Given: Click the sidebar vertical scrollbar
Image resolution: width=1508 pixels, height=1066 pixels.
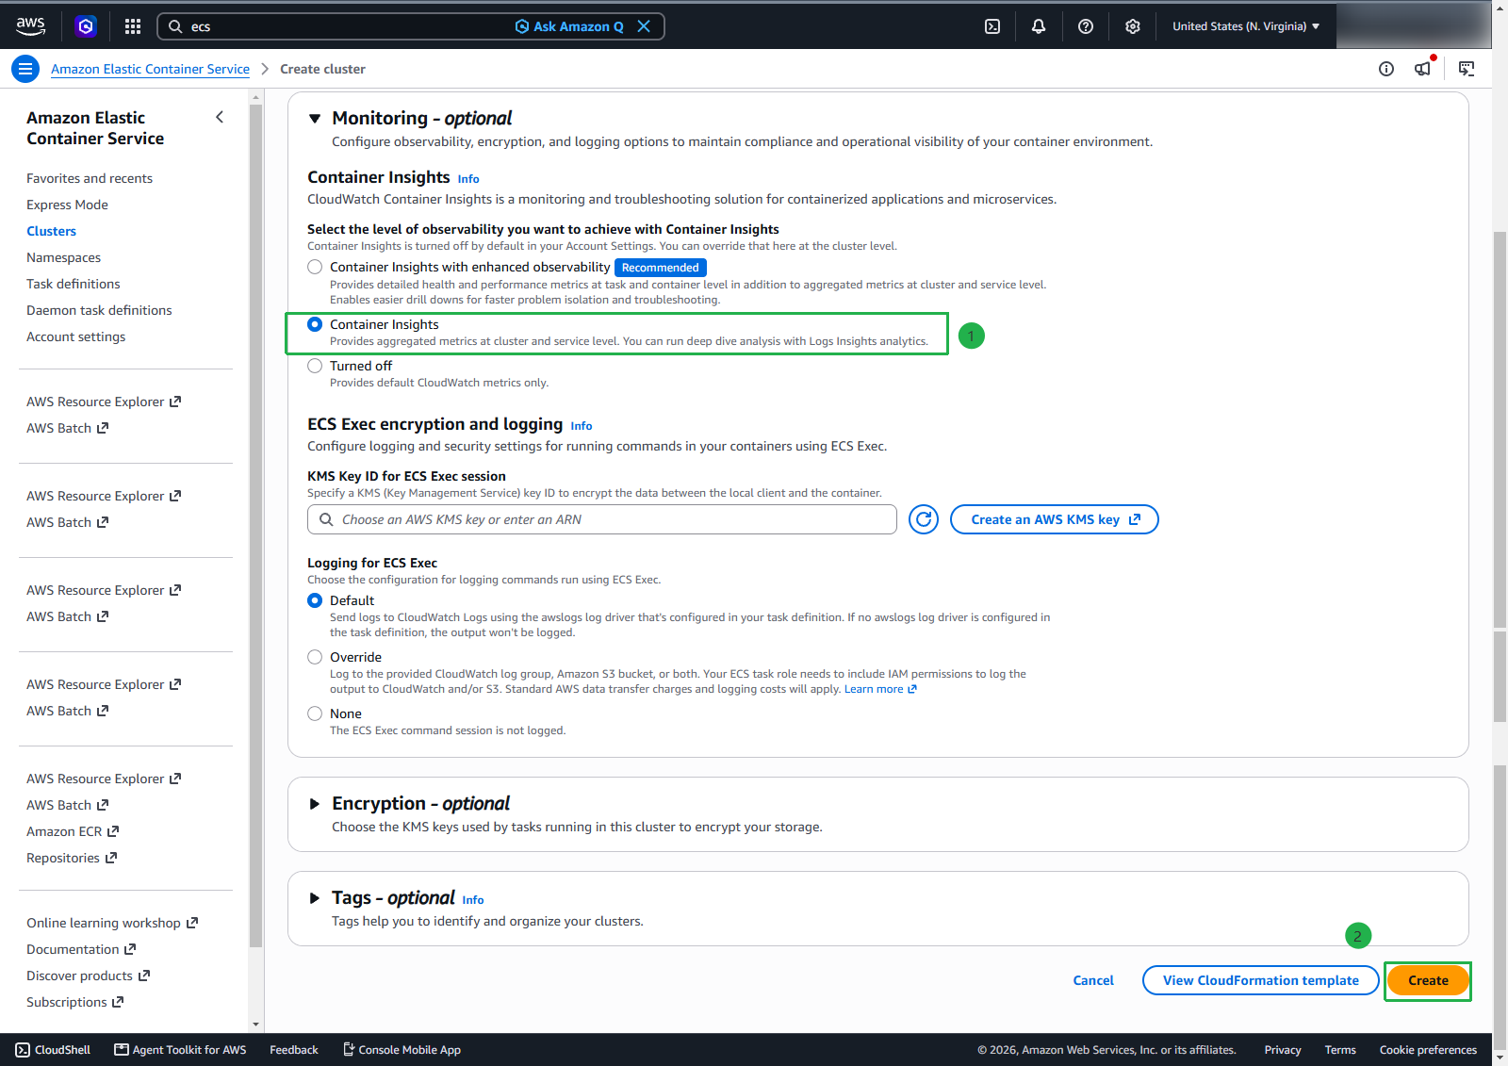Looking at the screenshot, I should click(x=255, y=524).
